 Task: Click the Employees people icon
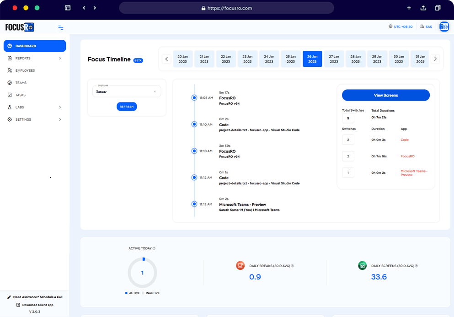10,70
